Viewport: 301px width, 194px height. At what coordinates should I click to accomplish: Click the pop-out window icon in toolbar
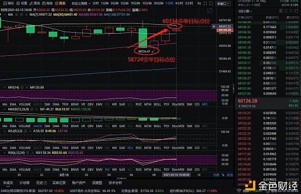pyautogui.click(x=211, y=4)
